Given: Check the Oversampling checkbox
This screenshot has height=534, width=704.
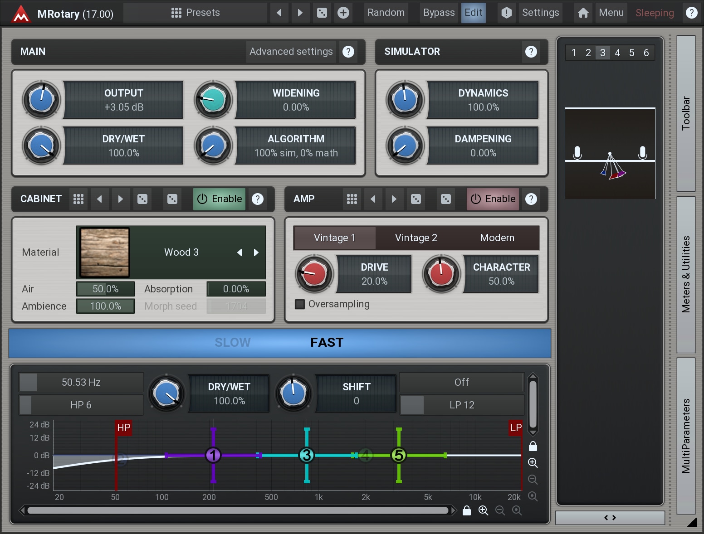Looking at the screenshot, I should point(300,304).
